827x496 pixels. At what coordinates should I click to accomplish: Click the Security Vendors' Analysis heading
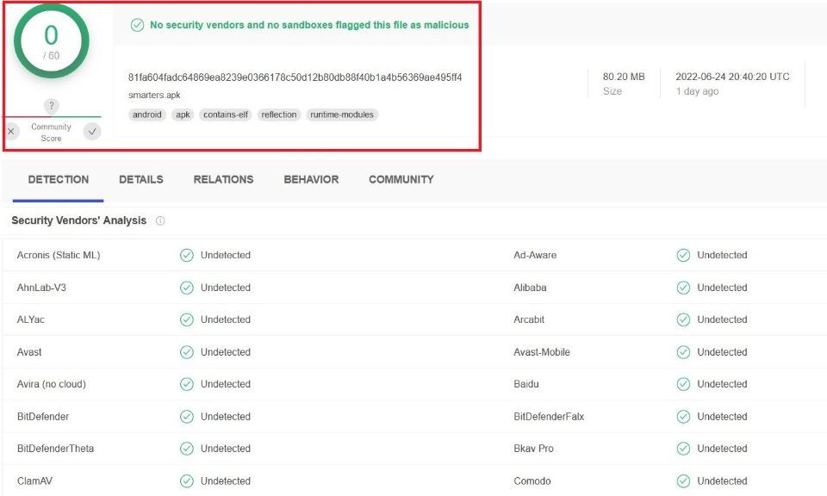pos(79,220)
